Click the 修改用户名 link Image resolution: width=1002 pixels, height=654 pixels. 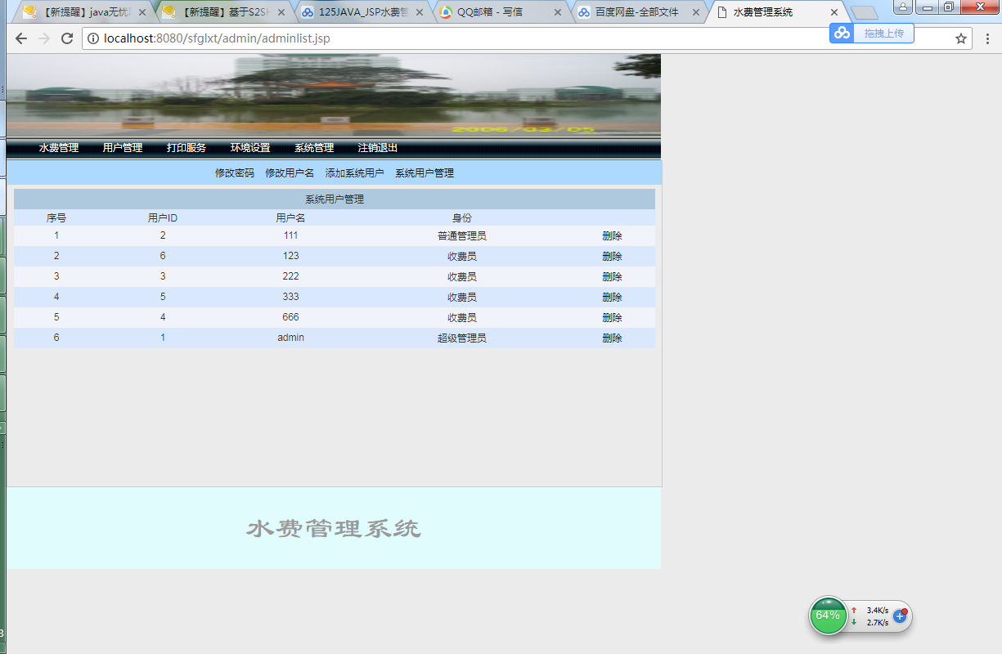tap(290, 173)
